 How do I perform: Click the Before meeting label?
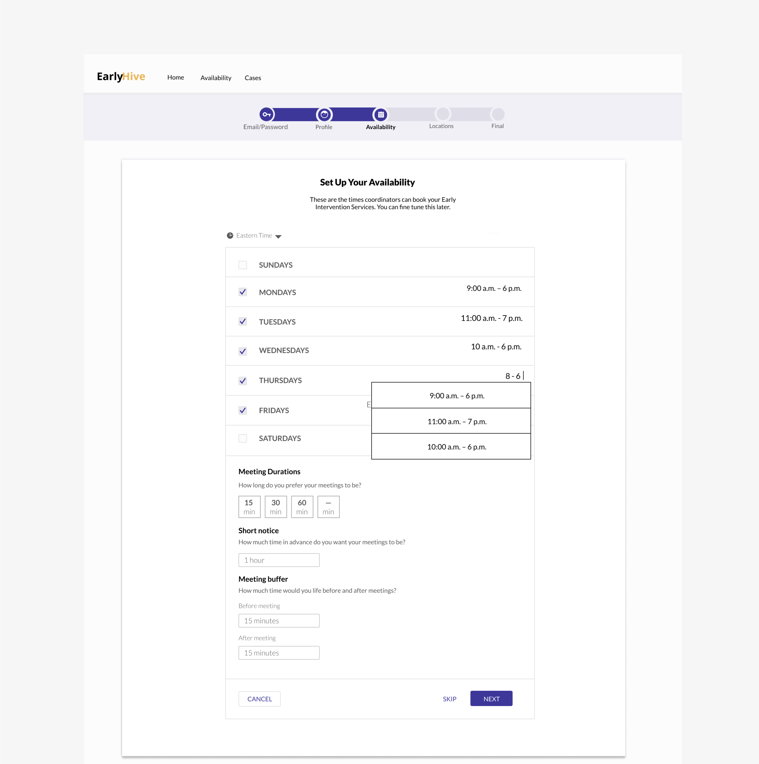click(259, 606)
